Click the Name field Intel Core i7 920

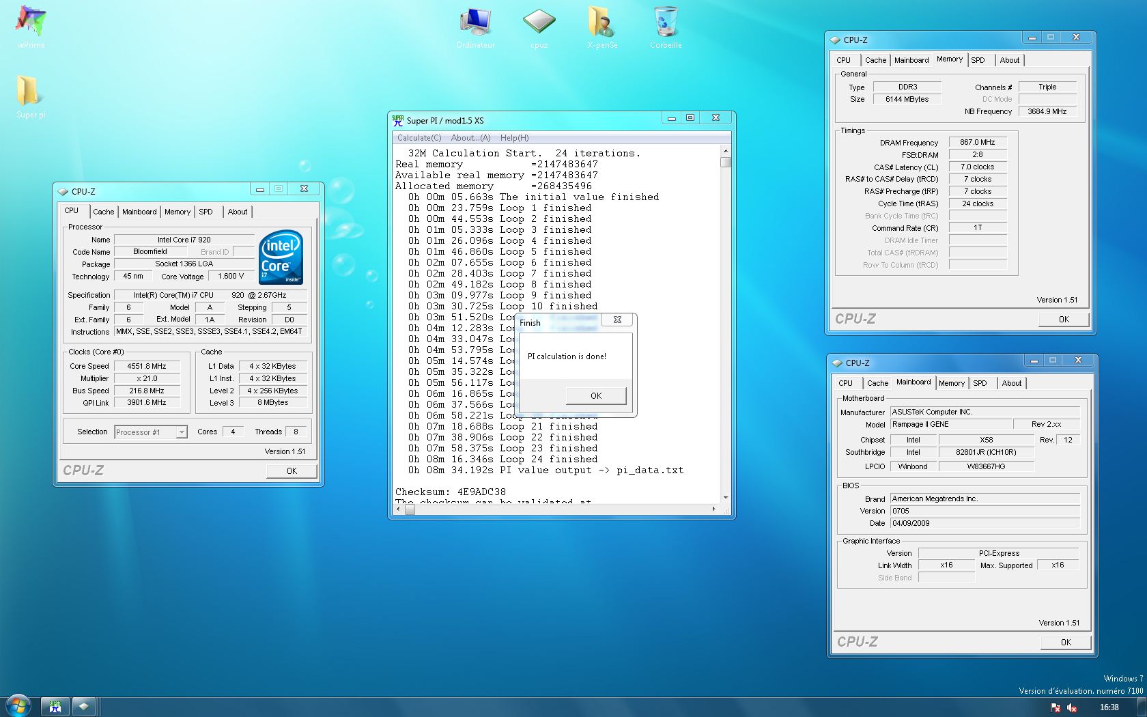coord(184,240)
